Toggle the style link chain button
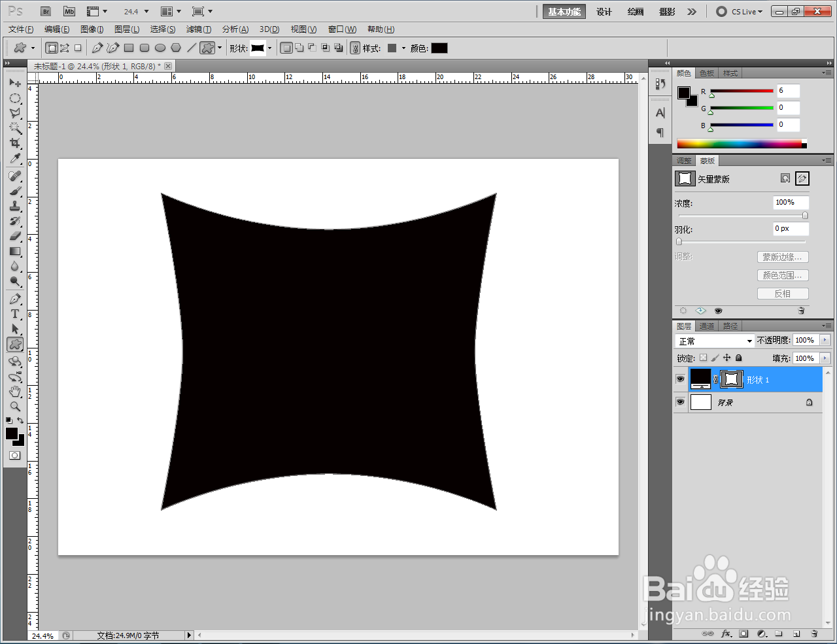 (x=355, y=48)
